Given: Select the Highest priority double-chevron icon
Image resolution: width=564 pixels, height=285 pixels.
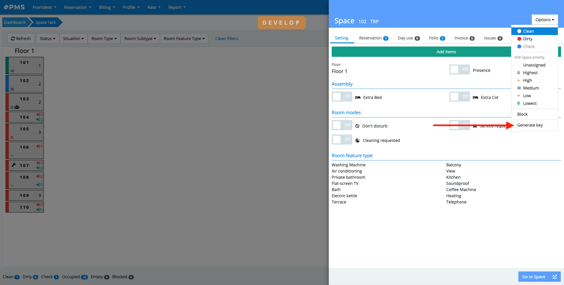Looking at the screenshot, I should pos(518,73).
